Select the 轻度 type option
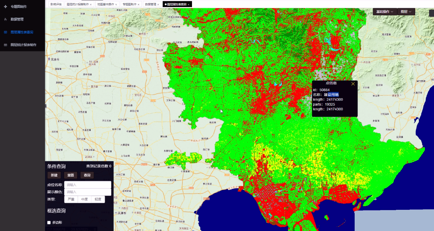Screen dimensions: 434x231 pos(98,199)
